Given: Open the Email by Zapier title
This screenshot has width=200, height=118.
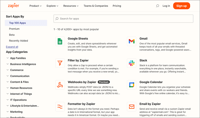Looking at the screenshot, I should click(x=150, y=104).
